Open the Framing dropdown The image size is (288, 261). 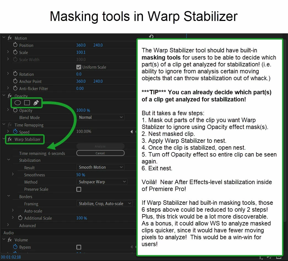104,203
